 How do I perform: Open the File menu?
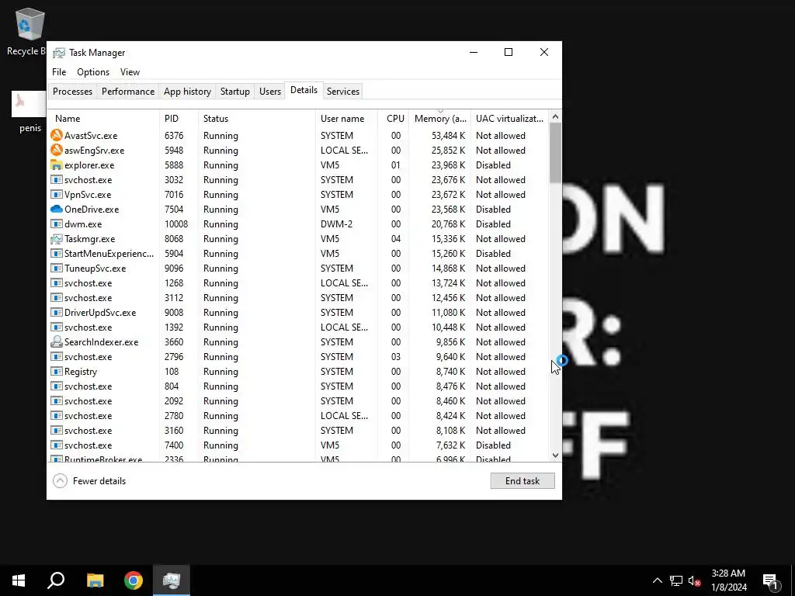click(x=59, y=72)
